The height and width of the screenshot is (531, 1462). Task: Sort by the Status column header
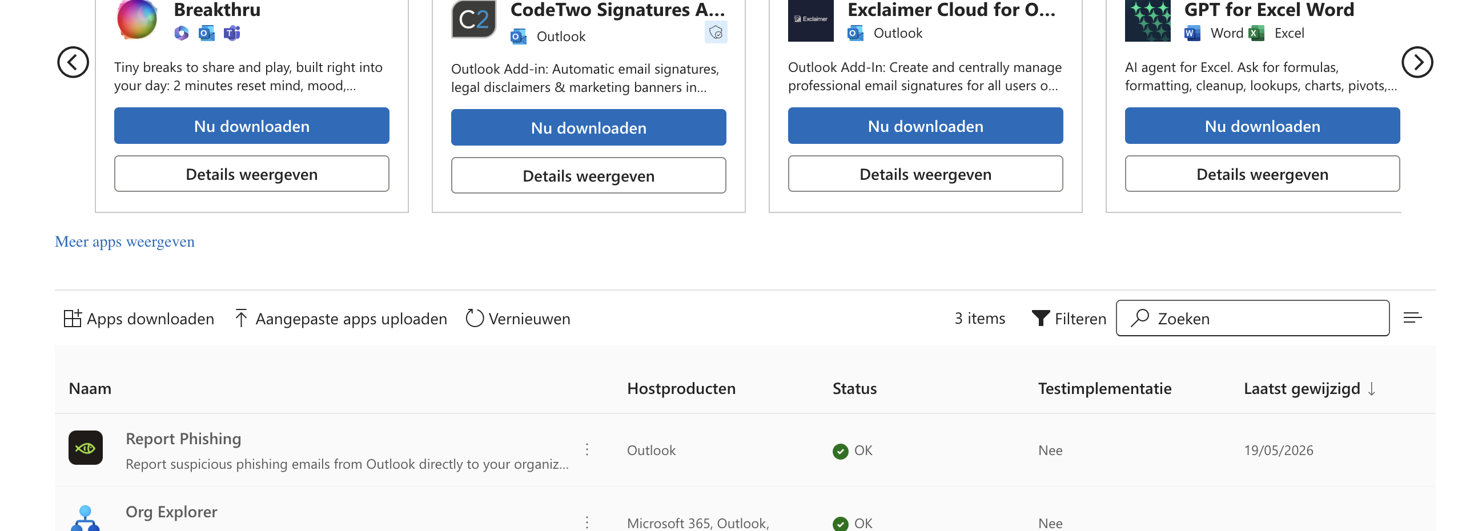point(854,389)
